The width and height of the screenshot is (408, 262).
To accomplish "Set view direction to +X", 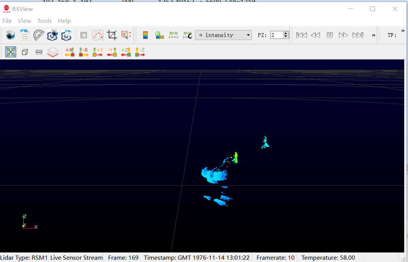I will coord(70,52).
